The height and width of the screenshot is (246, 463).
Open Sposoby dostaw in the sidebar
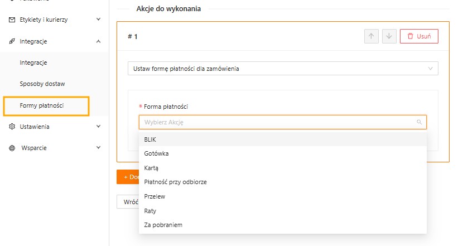(42, 84)
